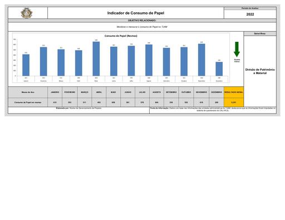Click the chart title Consumo de Papel (Resmas)
The image size is (285, 220).
(121, 36)
